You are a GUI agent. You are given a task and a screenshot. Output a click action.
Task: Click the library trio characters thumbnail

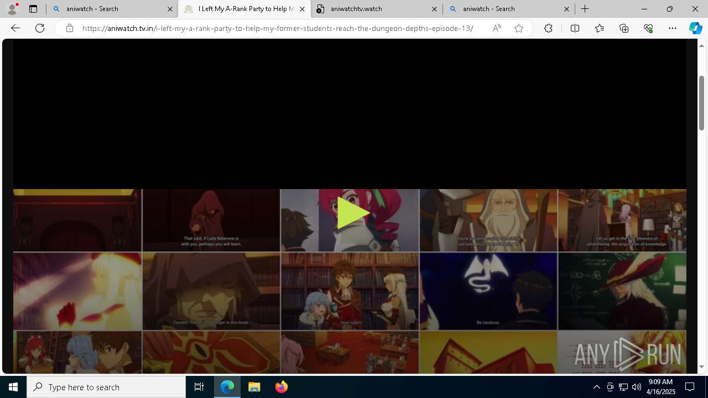coord(350,291)
